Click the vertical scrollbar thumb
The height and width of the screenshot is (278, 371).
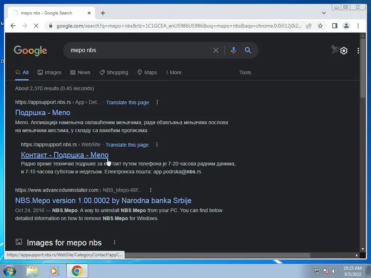363,68
